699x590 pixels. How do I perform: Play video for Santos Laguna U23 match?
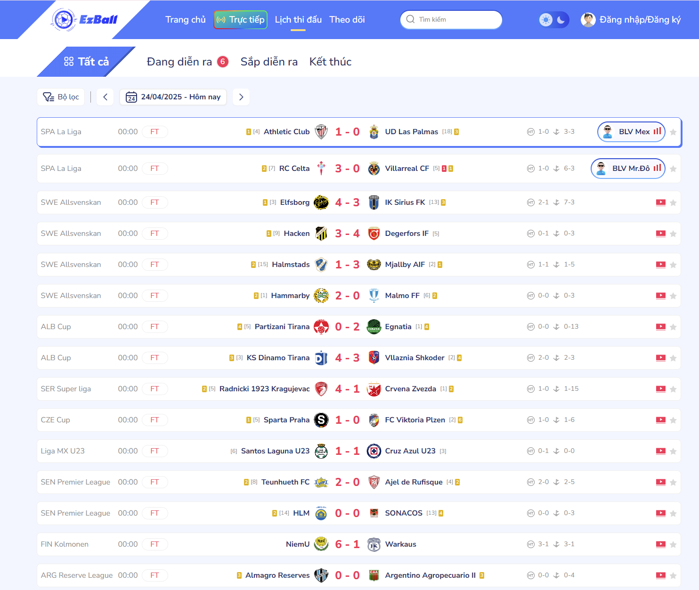point(661,451)
